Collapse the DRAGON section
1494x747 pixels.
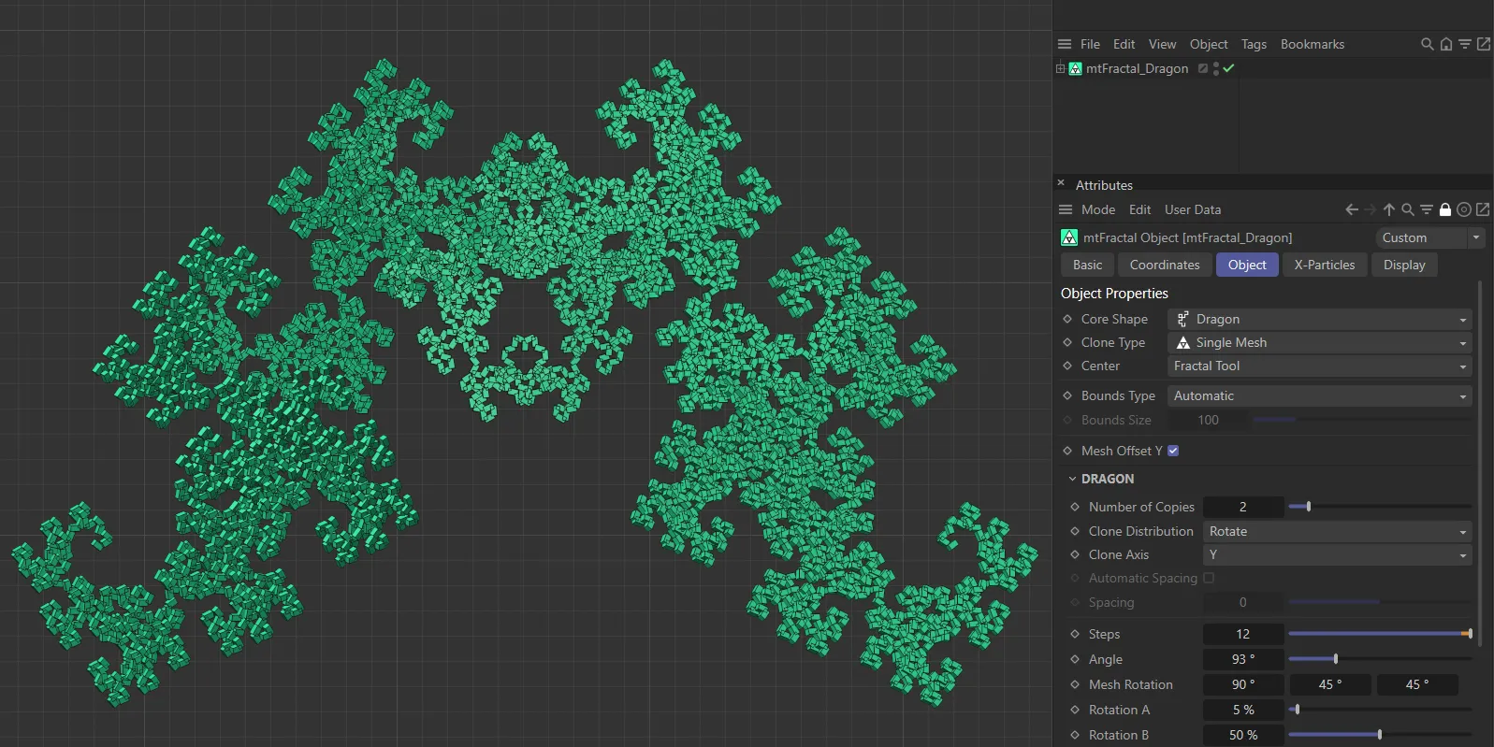click(x=1072, y=479)
